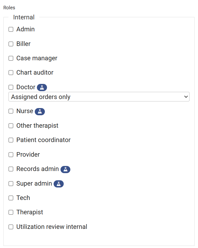The image size is (198, 248).
Task: Select the Provider role checkbox
Action: 11,155
